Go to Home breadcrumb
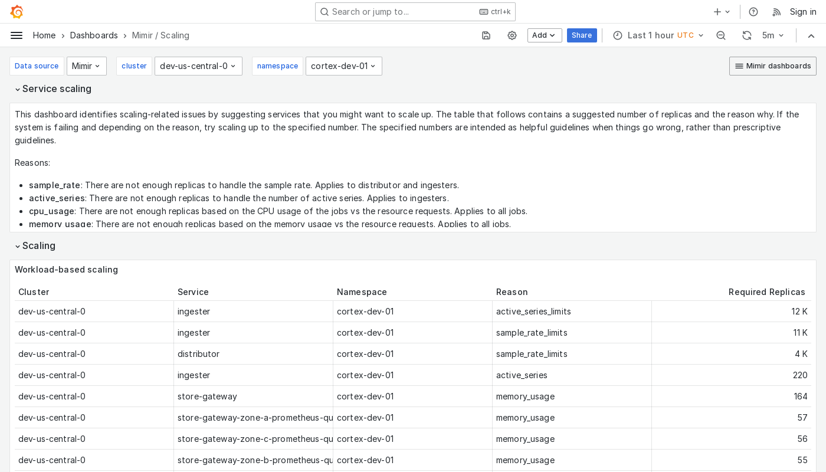Image resolution: width=826 pixels, height=472 pixels. pos(44,35)
